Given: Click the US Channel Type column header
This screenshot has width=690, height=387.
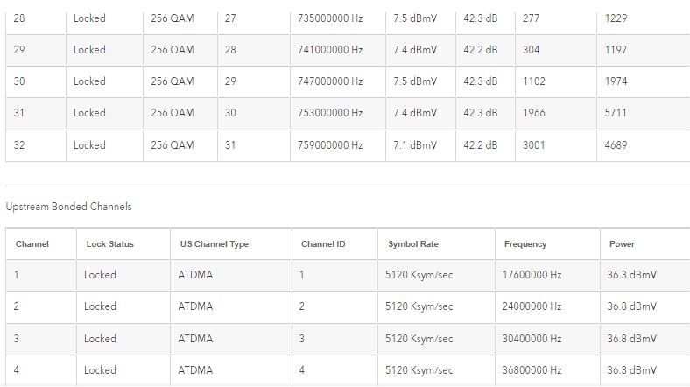Looking at the screenshot, I should (214, 244).
